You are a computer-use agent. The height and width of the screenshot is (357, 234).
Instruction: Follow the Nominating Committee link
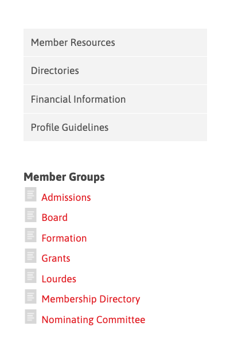click(93, 320)
